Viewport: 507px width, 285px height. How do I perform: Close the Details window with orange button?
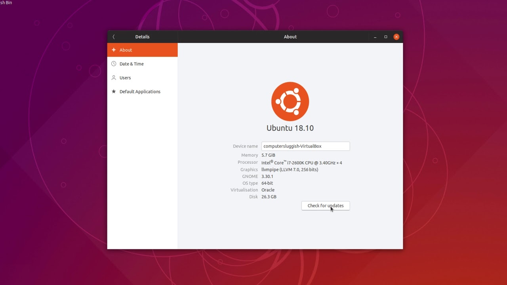click(396, 37)
